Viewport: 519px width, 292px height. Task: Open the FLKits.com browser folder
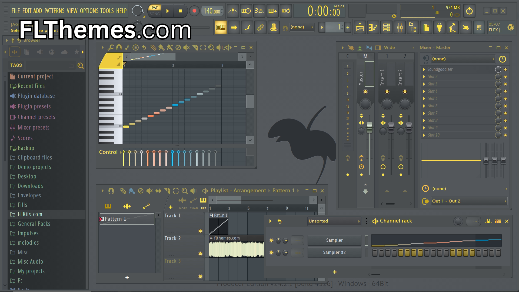pyautogui.click(x=46, y=214)
